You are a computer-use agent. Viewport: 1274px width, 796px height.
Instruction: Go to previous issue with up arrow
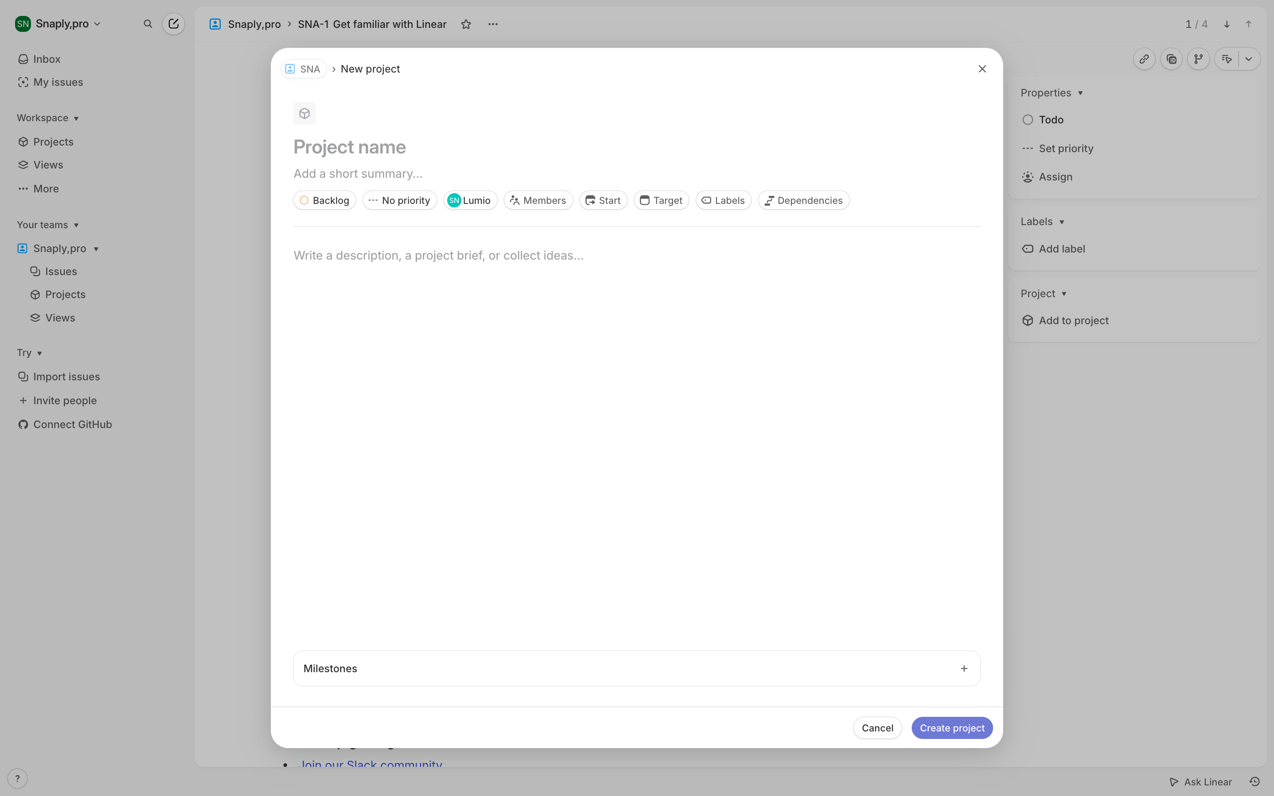click(x=1248, y=24)
